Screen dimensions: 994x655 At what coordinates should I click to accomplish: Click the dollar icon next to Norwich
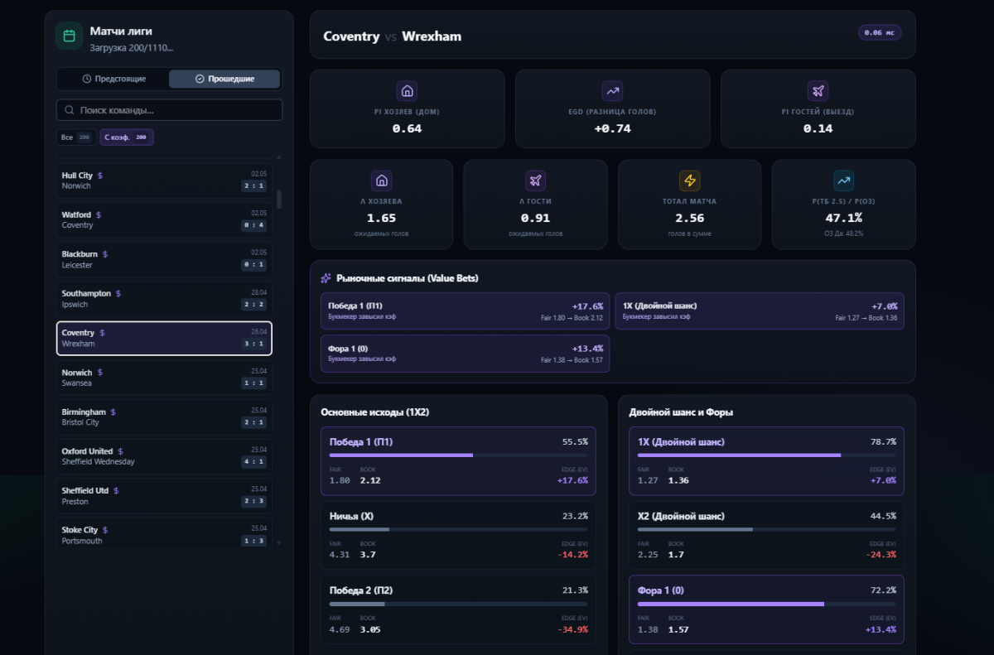click(100, 373)
